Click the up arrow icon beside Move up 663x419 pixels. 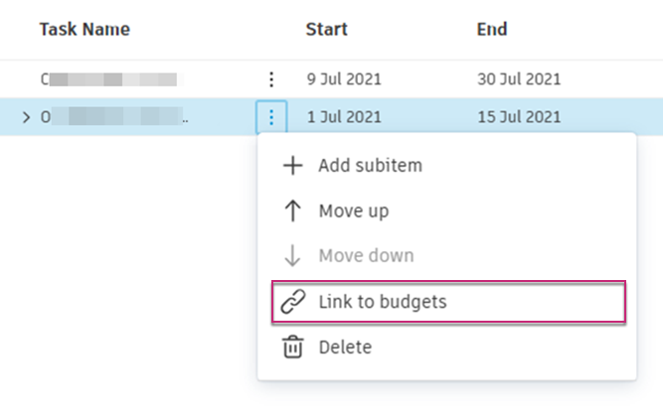(x=292, y=210)
